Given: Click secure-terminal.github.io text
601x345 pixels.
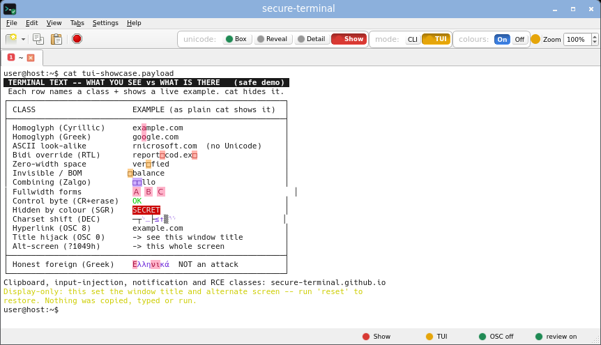Looking at the screenshot, I should 328,282.
